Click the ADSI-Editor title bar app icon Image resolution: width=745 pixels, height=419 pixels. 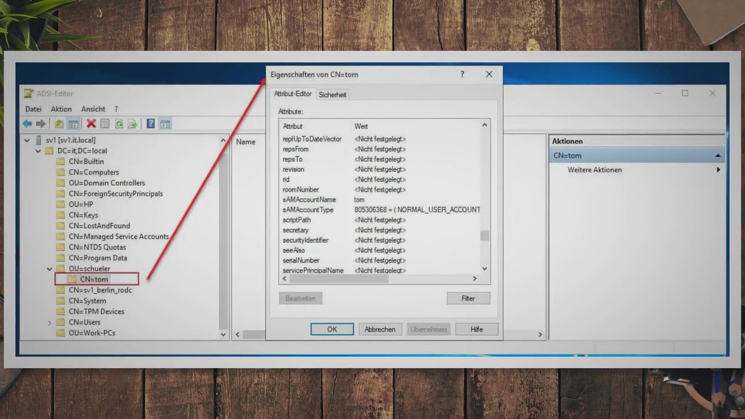(x=29, y=93)
